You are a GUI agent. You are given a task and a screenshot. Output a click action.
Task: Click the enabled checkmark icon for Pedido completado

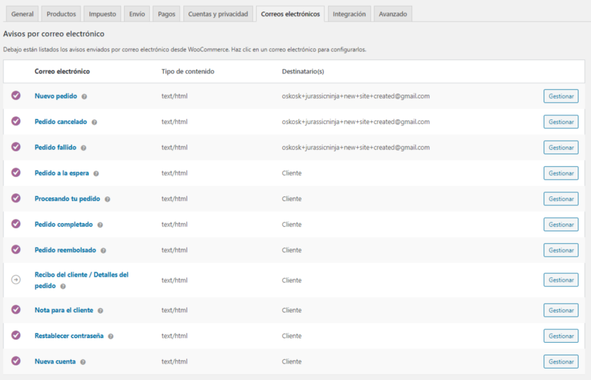(x=16, y=224)
